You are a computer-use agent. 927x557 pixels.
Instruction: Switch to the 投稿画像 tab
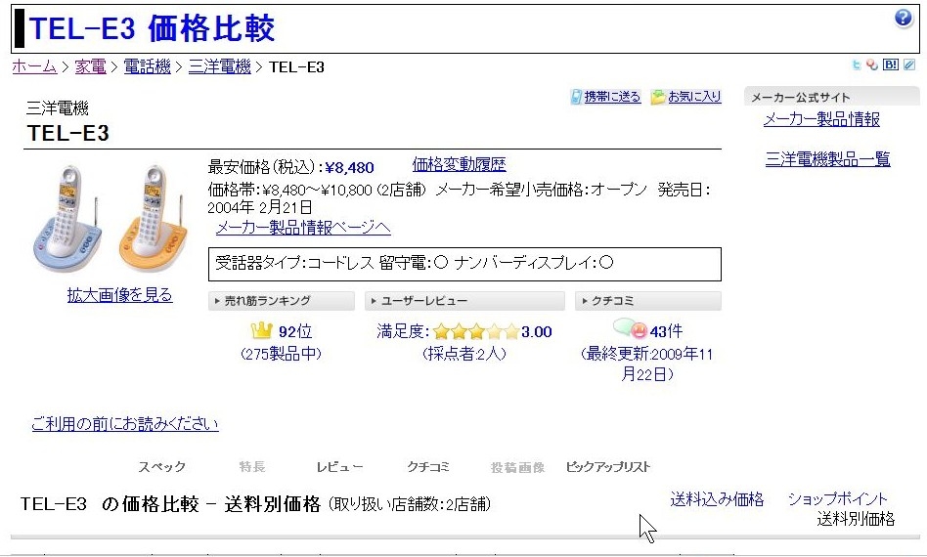click(517, 468)
